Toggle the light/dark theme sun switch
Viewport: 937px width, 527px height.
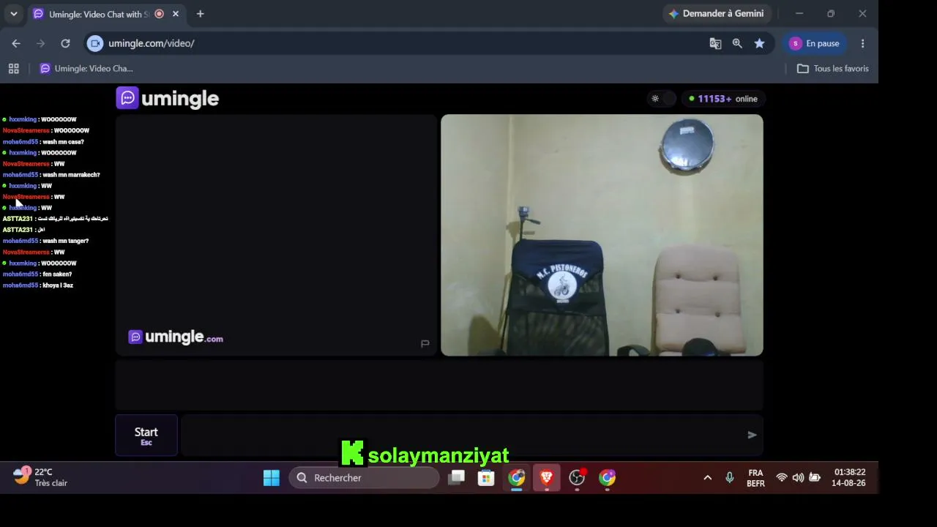coord(660,99)
